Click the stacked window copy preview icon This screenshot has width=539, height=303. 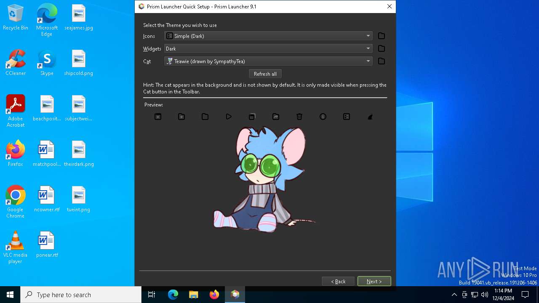coord(252,117)
